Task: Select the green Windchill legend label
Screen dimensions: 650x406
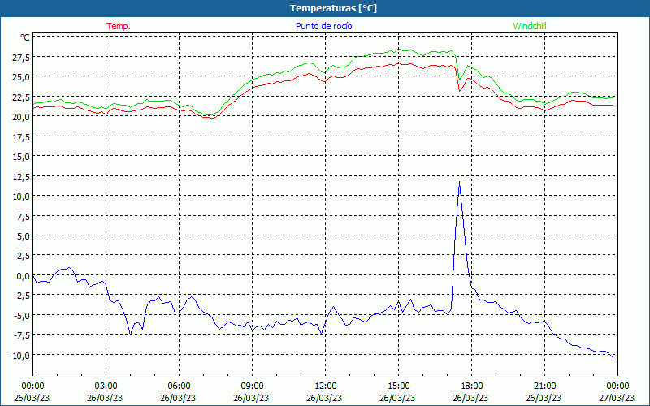Action: pyautogui.click(x=530, y=26)
